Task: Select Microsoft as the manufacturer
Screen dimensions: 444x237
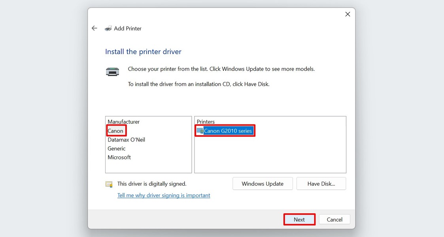Action: [119, 157]
